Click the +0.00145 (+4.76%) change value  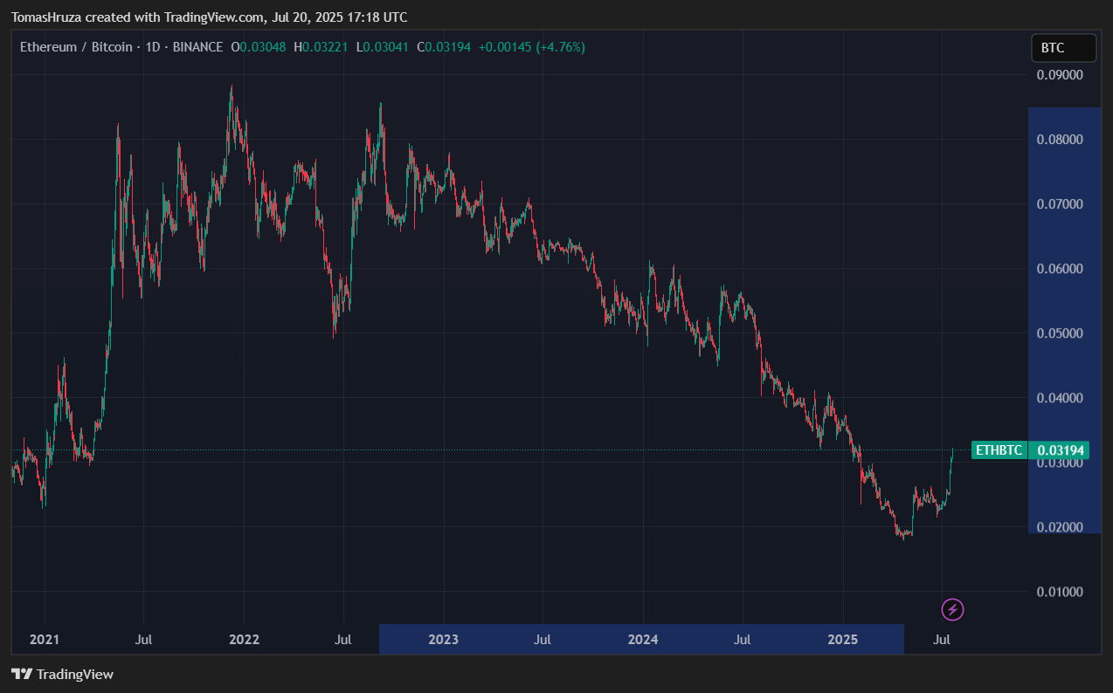click(x=530, y=47)
